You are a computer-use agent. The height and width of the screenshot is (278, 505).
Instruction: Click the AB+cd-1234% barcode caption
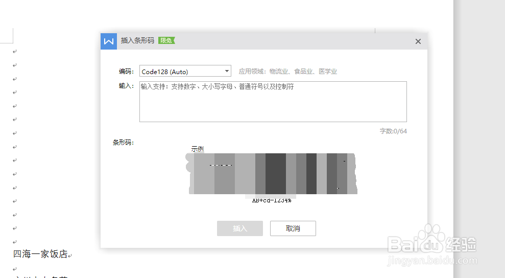tap(272, 200)
